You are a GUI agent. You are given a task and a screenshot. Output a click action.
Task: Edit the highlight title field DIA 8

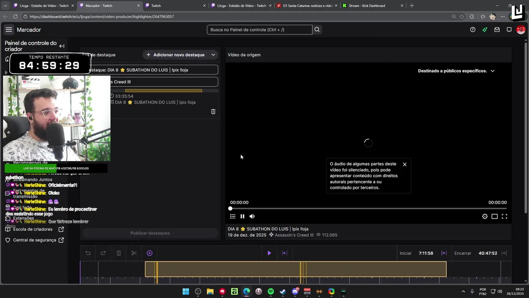pos(150,70)
